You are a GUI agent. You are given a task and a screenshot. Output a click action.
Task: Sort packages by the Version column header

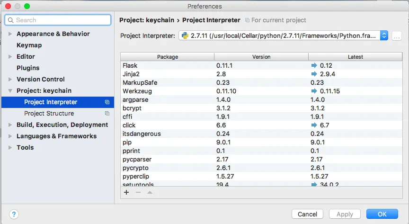tap(261, 57)
